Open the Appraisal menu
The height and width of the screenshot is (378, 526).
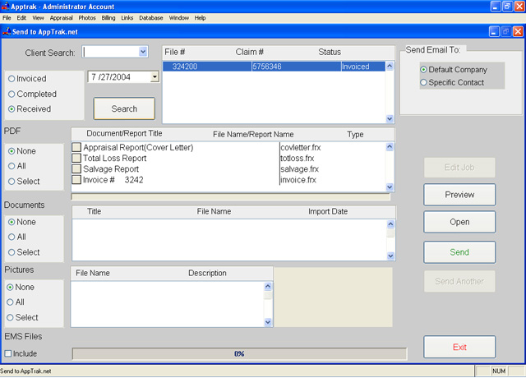pos(61,18)
